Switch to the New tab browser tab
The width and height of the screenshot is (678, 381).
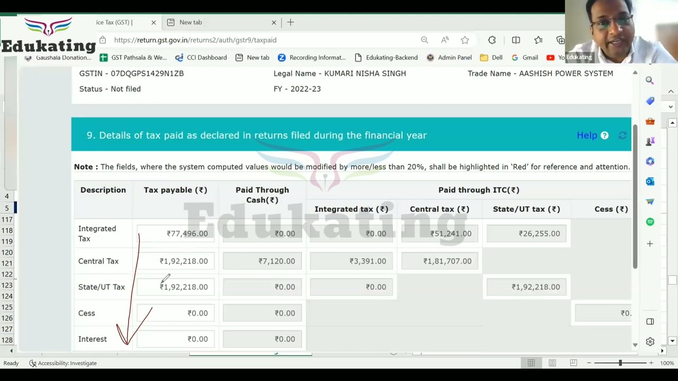[x=221, y=22]
